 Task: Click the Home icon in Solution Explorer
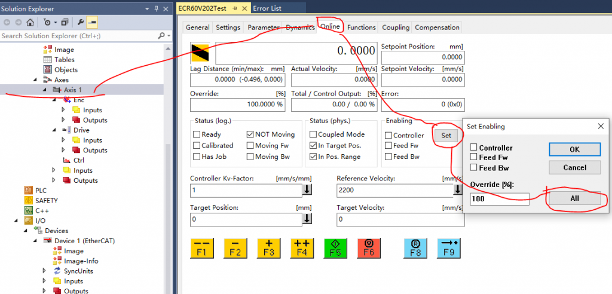(x=30, y=23)
